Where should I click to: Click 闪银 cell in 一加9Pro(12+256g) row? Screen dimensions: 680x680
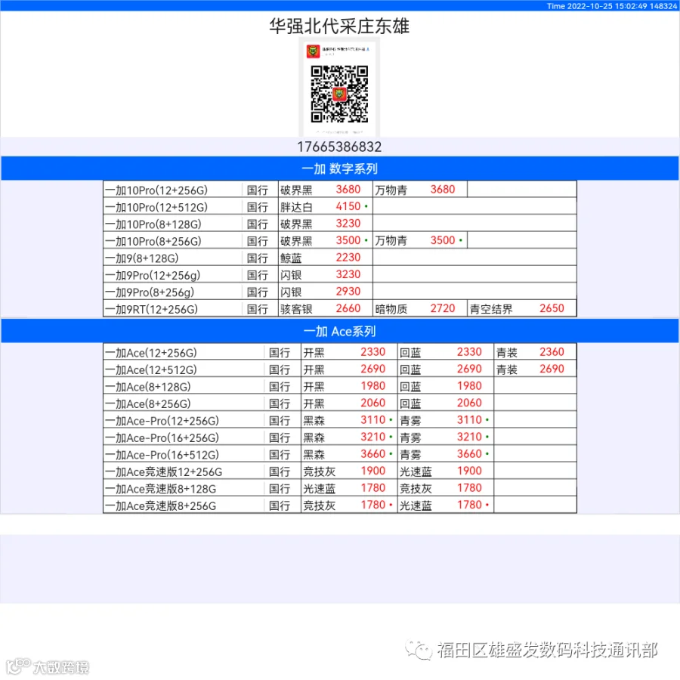(x=291, y=275)
